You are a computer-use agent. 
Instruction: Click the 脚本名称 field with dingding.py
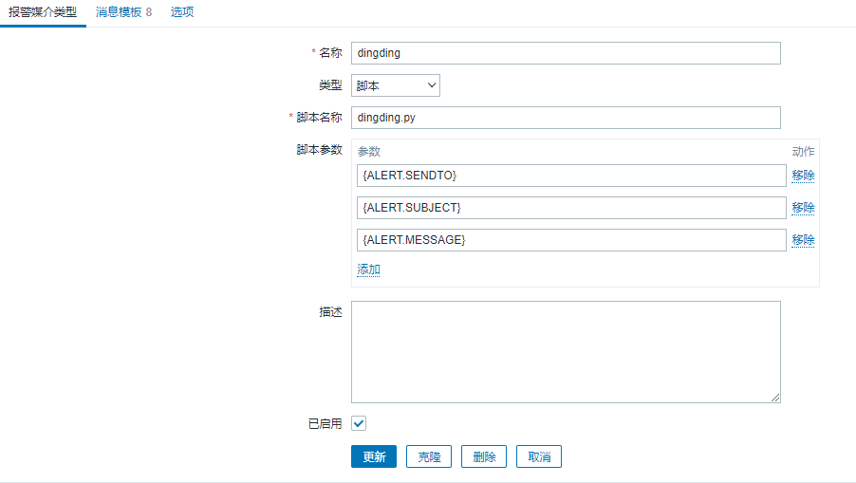point(566,118)
